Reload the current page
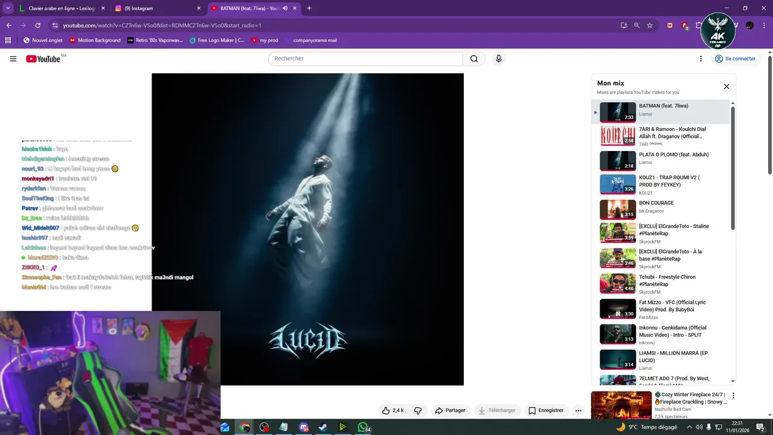Screen dimensions: 773x435 pos(37,25)
